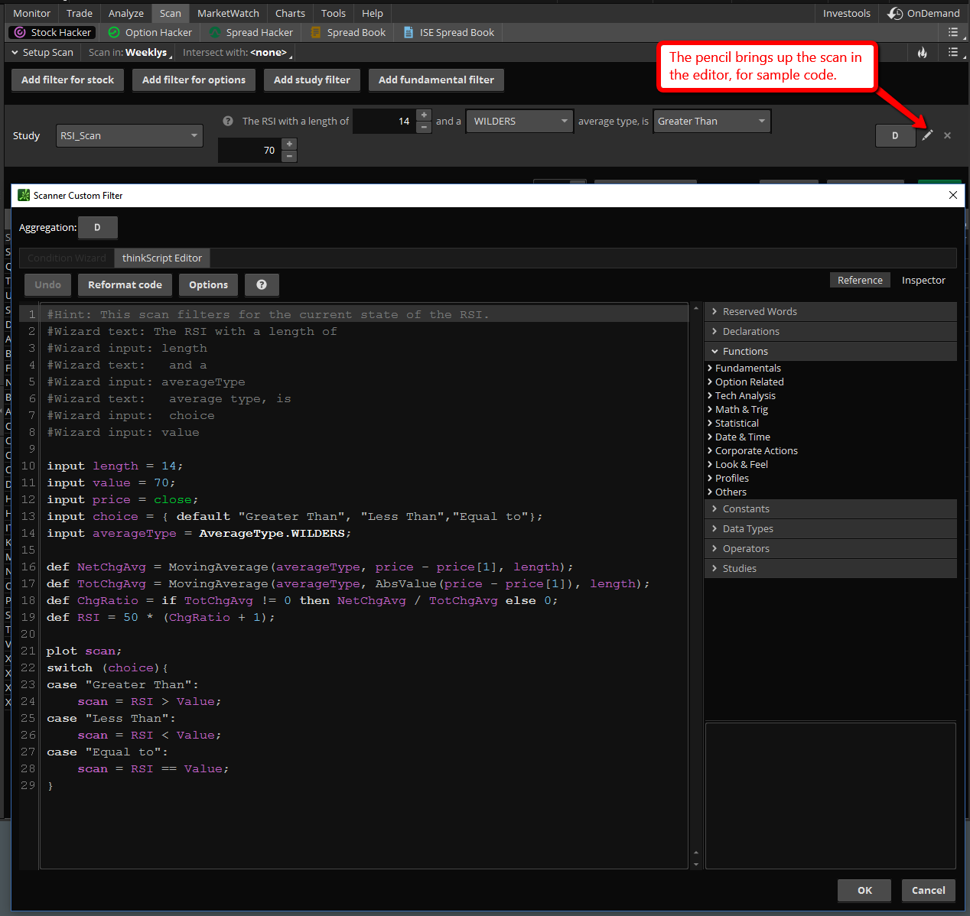Click Add filter for options
Image resolution: width=970 pixels, height=916 pixels.
pos(194,80)
